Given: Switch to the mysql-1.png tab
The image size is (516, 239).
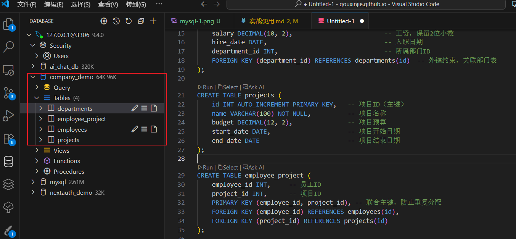Looking at the screenshot, I should (199, 21).
